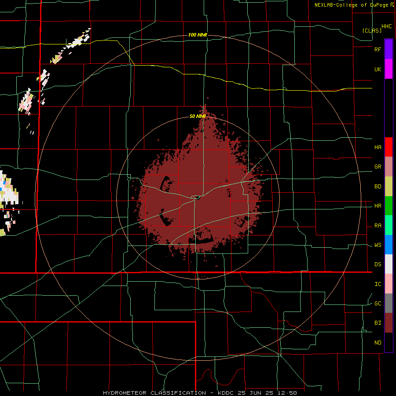Click the DS legend label
The height and width of the screenshot is (396, 396).
pos(378,264)
